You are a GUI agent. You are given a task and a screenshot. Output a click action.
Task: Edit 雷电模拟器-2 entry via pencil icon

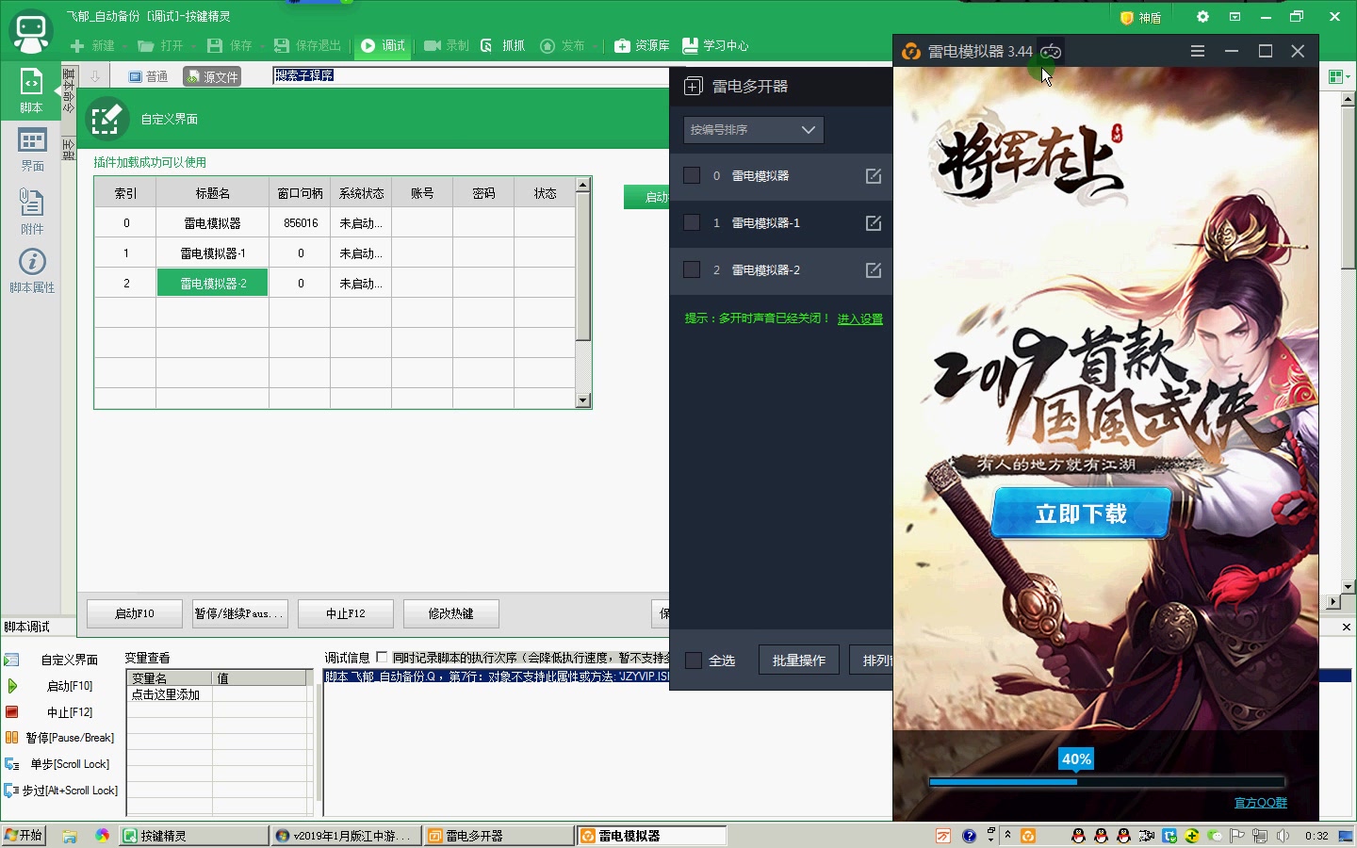pyautogui.click(x=874, y=269)
